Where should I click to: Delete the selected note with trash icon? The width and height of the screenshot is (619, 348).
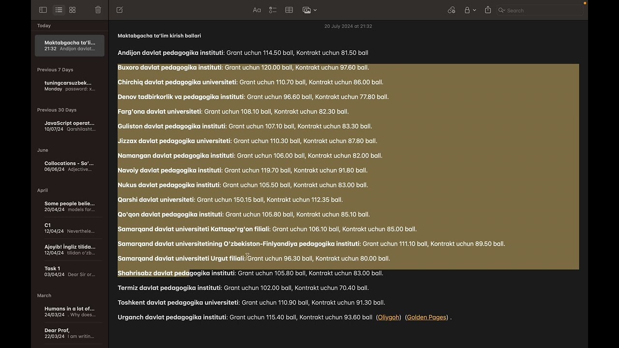click(x=98, y=10)
